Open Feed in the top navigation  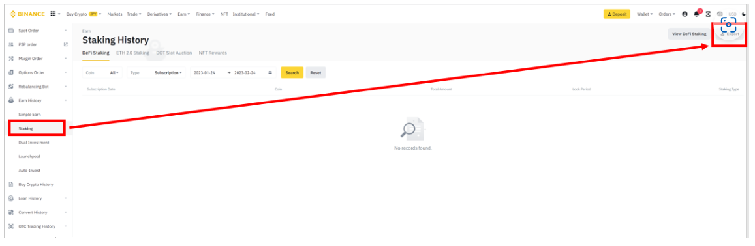(270, 14)
